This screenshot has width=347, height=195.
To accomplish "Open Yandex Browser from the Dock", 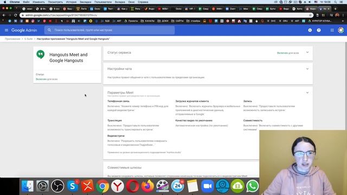I will click(x=118, y=186).
